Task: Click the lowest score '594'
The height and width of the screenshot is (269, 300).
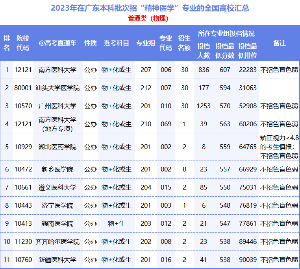Action: point(225,88)
